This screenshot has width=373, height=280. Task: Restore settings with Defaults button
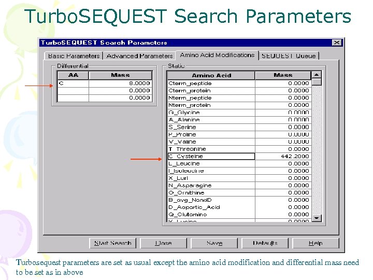pos(265,243)
